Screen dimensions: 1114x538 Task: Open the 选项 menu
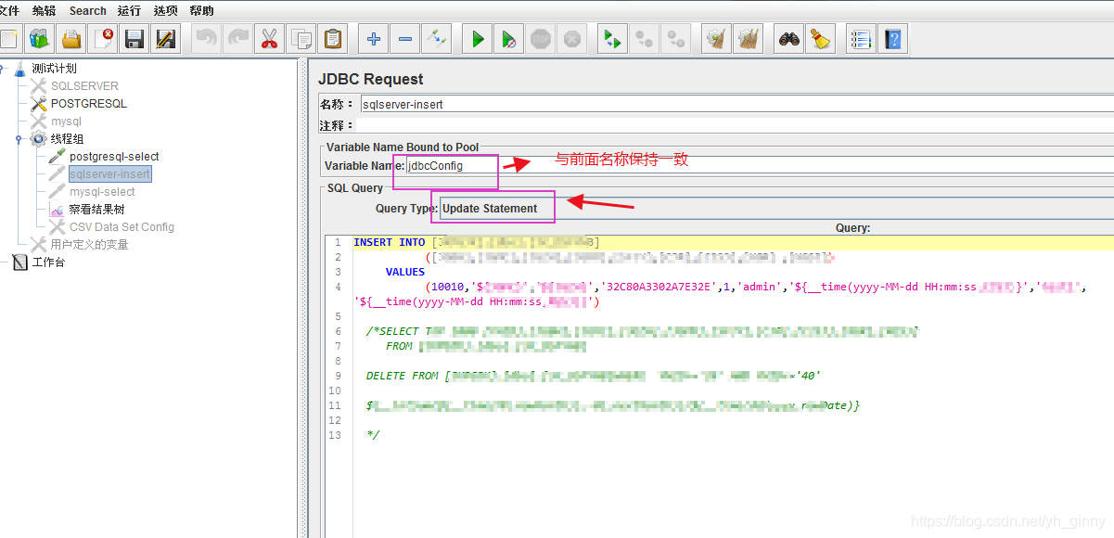[x=165, y=10]
